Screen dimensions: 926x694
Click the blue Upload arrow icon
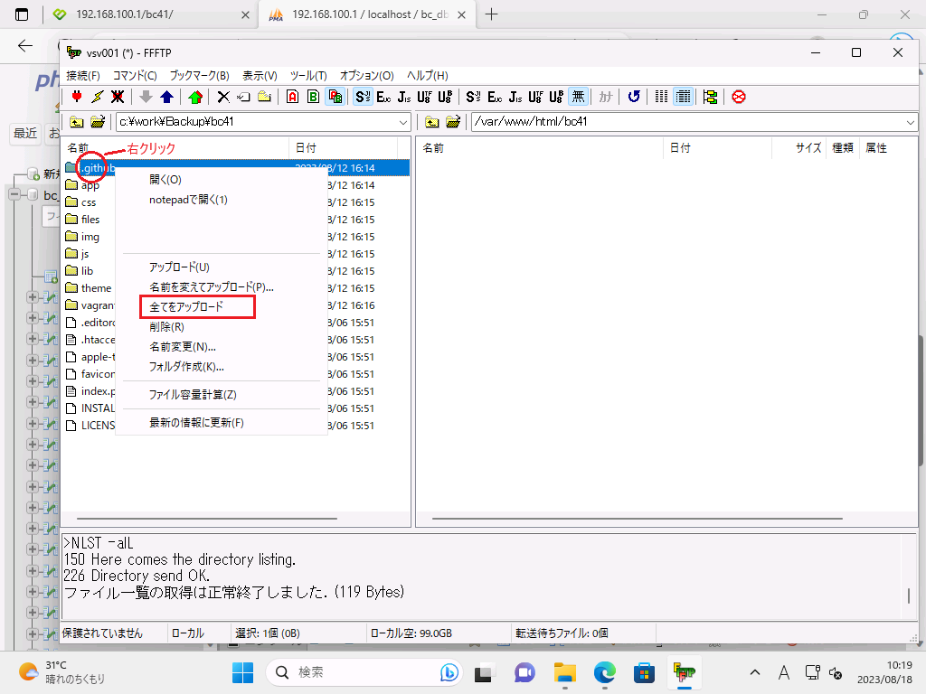click(x=166, y=97)
